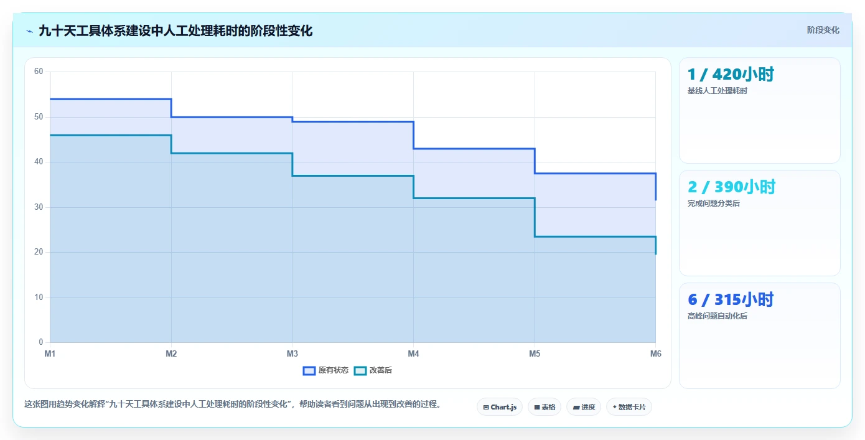Open the 1 / 420小时 baseline card

point(760,110)
